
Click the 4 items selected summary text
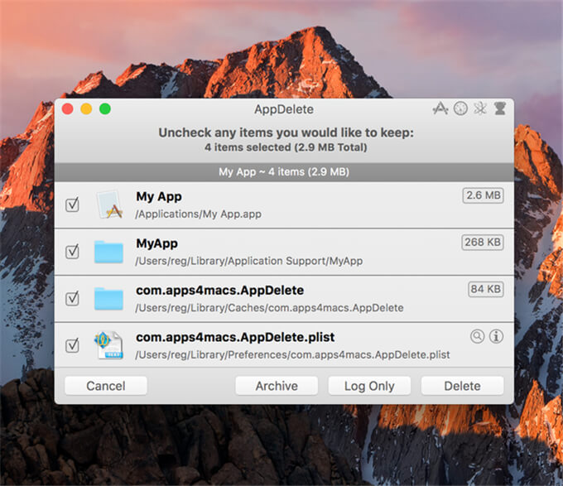pos(286,147)
